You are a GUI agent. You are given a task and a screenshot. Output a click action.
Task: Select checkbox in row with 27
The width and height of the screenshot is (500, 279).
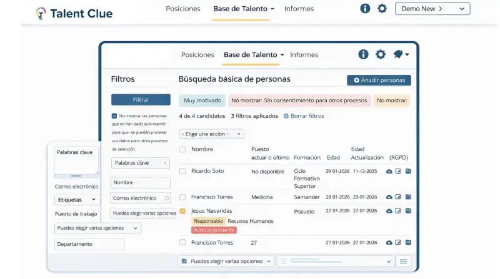(182, 242)
